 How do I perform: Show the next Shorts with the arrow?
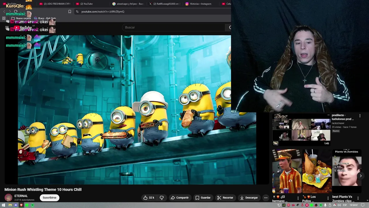361,176
